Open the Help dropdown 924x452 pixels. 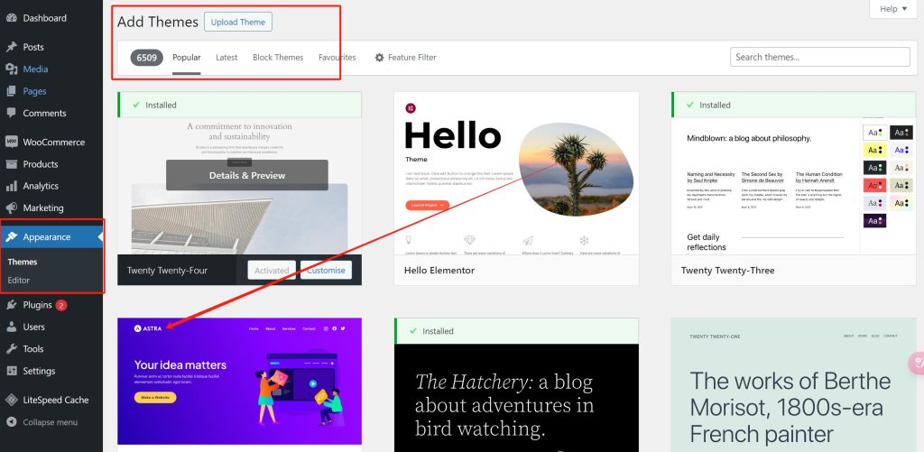pos(893,9)
